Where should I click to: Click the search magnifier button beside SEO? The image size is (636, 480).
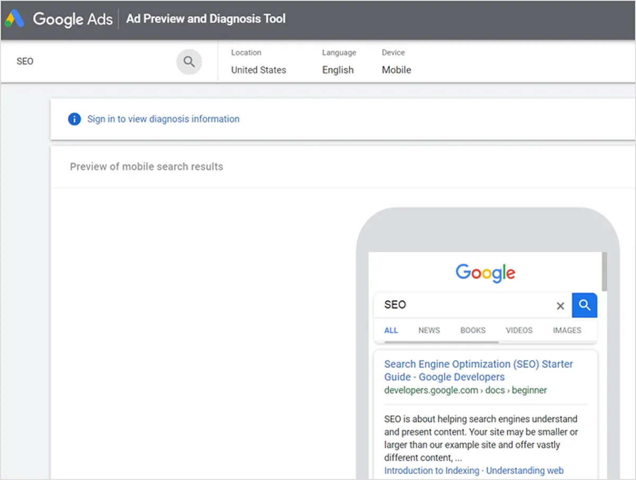coord(189,61)
